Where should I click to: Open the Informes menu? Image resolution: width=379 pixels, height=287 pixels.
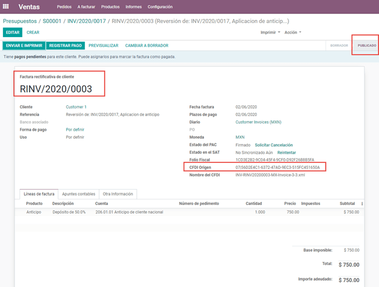pos(134,7)
